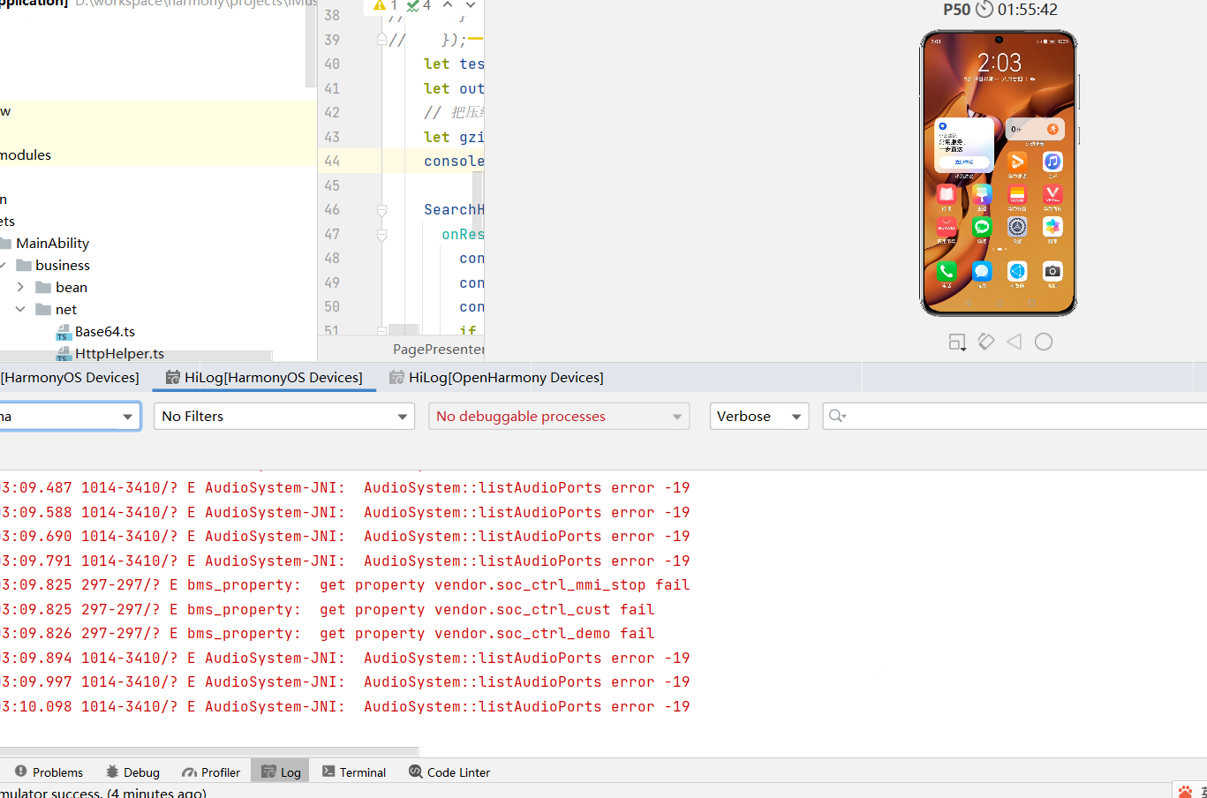Expand the bean folder in project tree
This screenshot has width=1207, height=798.
click(x=20, y=287)
